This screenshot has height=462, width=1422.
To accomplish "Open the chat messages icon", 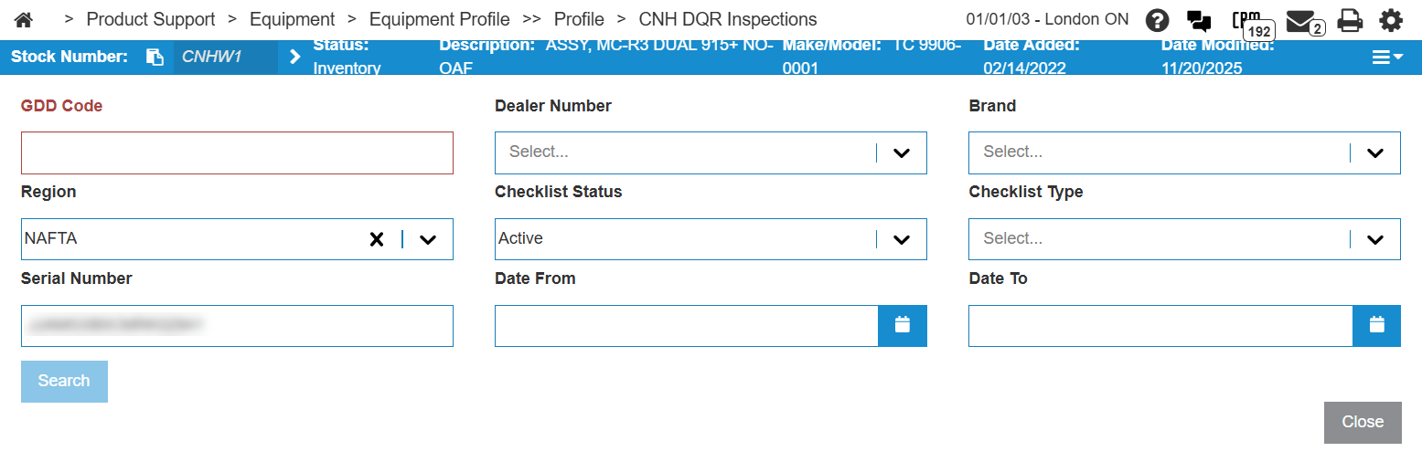I will click(x=1198, y=20).
